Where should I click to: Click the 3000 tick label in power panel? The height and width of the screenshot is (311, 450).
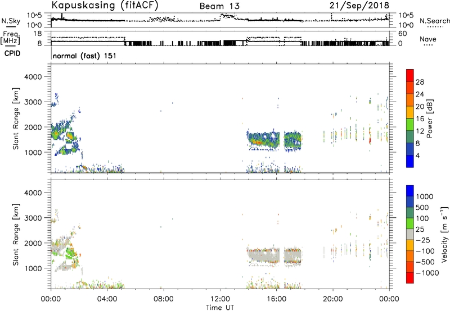[x=33, y=102]
